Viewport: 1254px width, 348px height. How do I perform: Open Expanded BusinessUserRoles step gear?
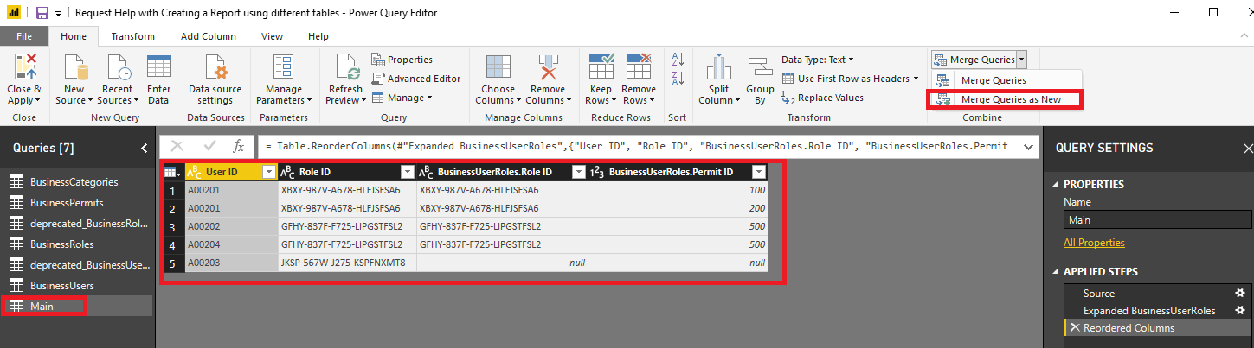[1239, 311]
